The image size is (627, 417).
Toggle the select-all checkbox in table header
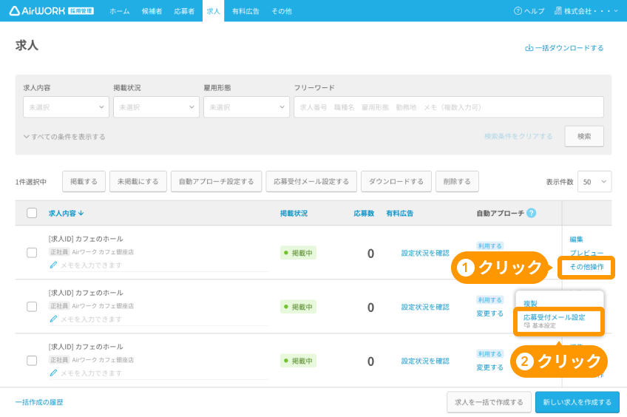point(32,213)
